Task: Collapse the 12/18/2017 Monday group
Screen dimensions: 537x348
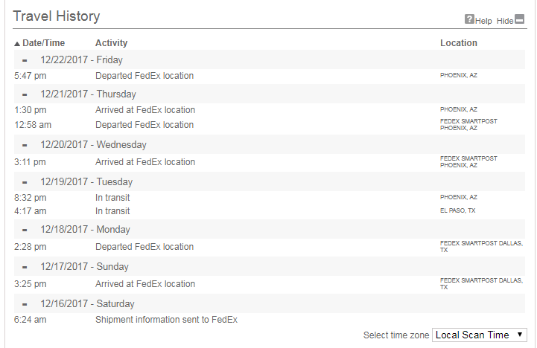Action: 25,230
